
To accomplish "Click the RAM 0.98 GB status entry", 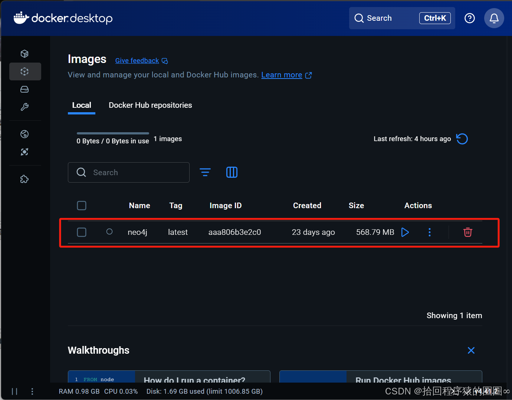I will pyautogui.click(x=79, y=391).
